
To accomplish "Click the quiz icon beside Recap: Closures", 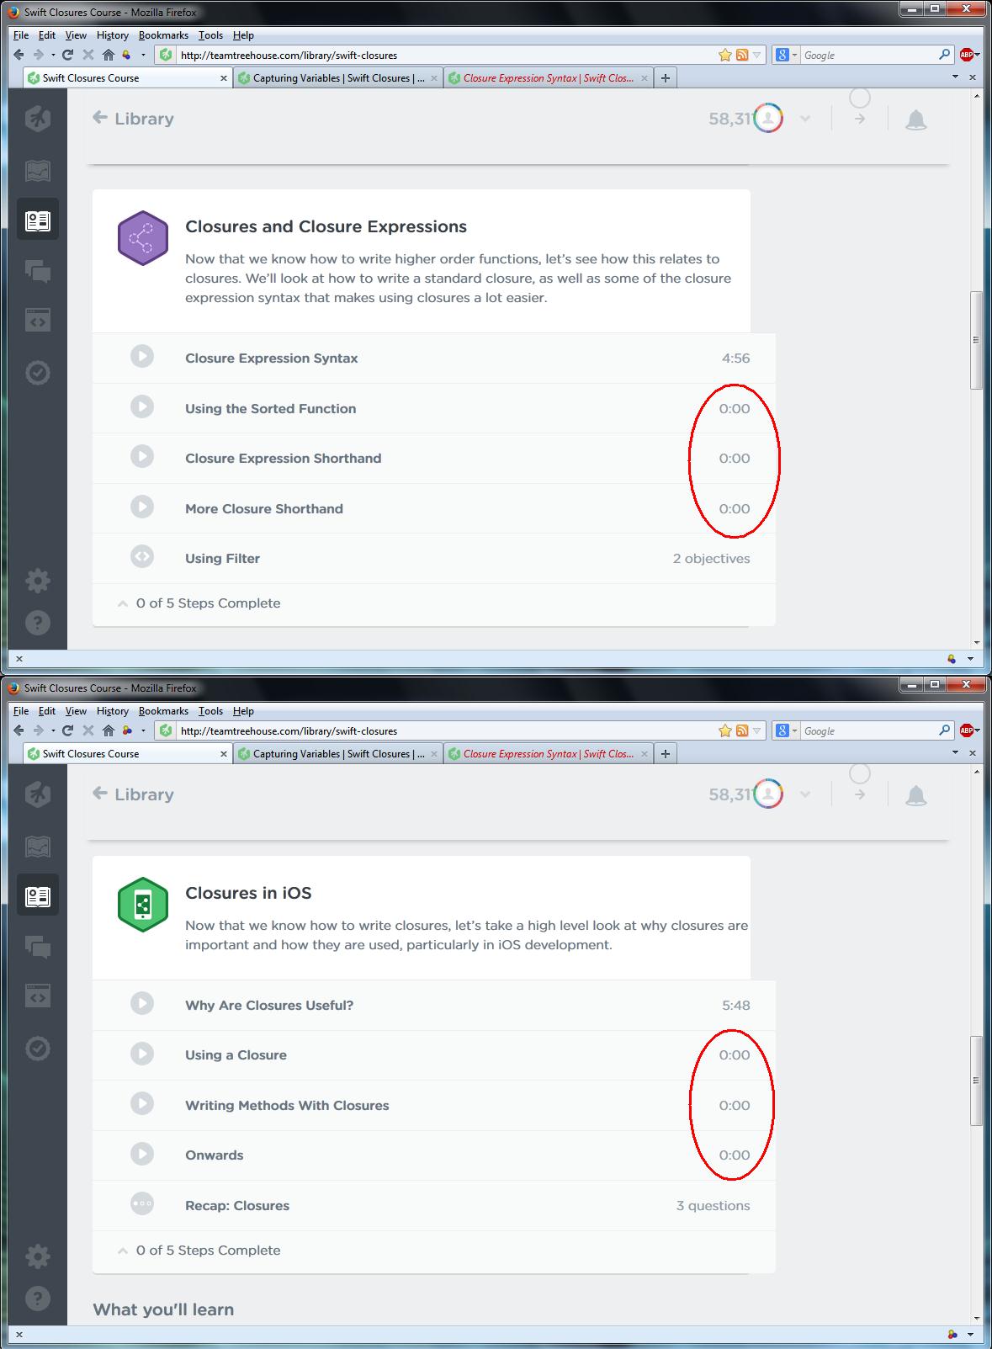I will pos(142,1204).
